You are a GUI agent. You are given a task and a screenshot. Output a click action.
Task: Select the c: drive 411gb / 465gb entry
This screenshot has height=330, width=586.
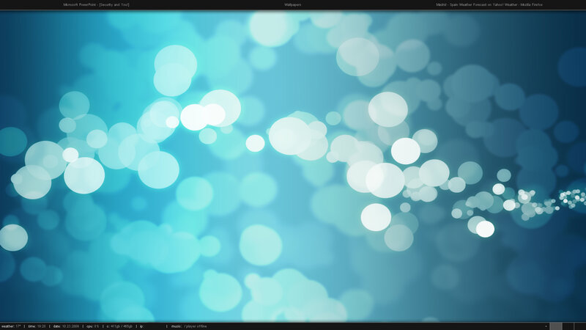pos(119,326)
